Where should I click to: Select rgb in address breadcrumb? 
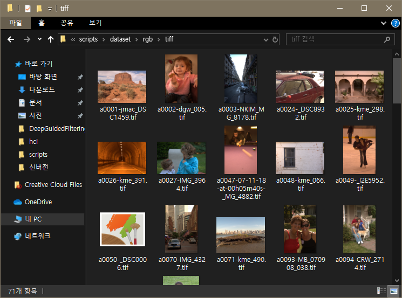pos(148,39)
